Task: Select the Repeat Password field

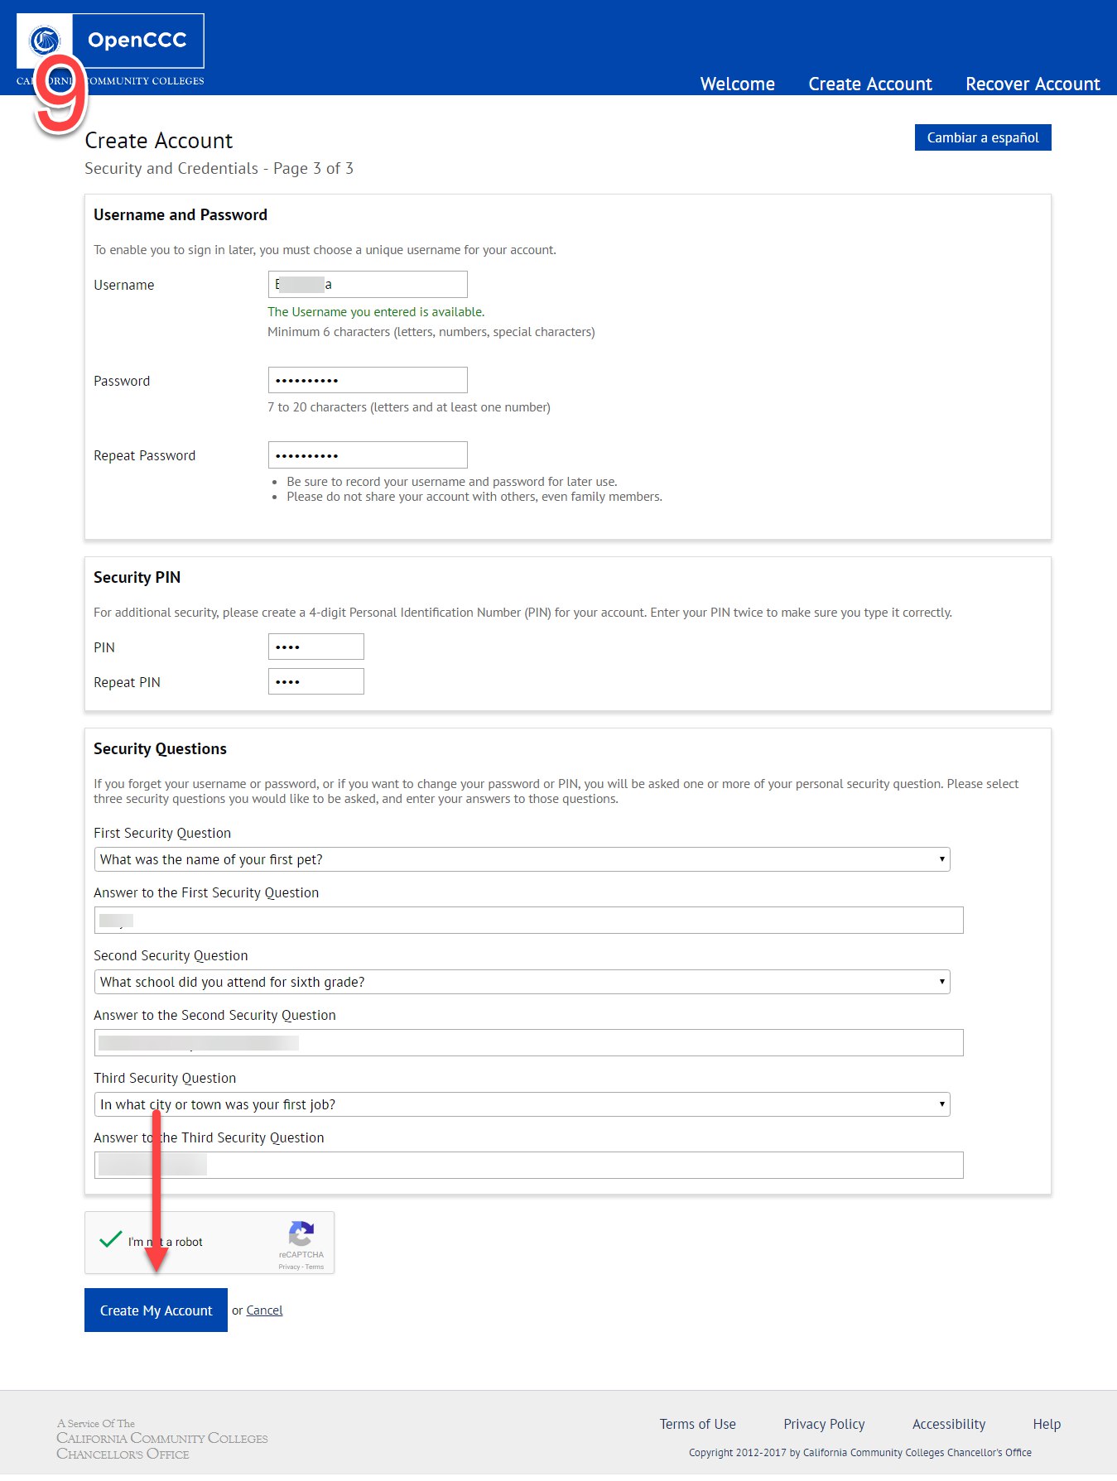Action: click(368, 455)
